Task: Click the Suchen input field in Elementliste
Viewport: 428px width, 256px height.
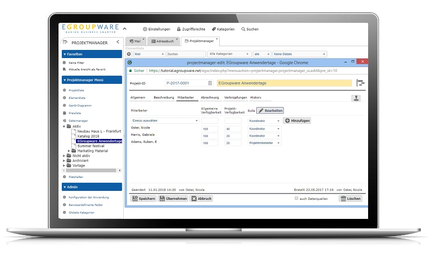Action: 186,54
